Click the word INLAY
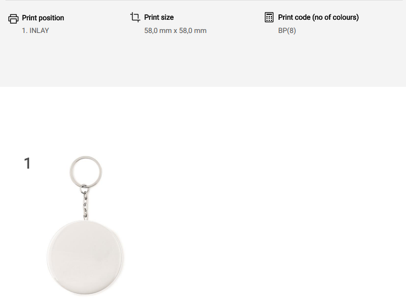Image resolution: width=406 pixels, height=301 pixels. pyautogui.click(x=40, y=31)
